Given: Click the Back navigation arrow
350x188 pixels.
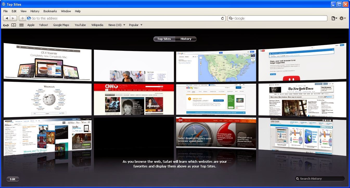Looking at the screenshot, I should 7,18.
